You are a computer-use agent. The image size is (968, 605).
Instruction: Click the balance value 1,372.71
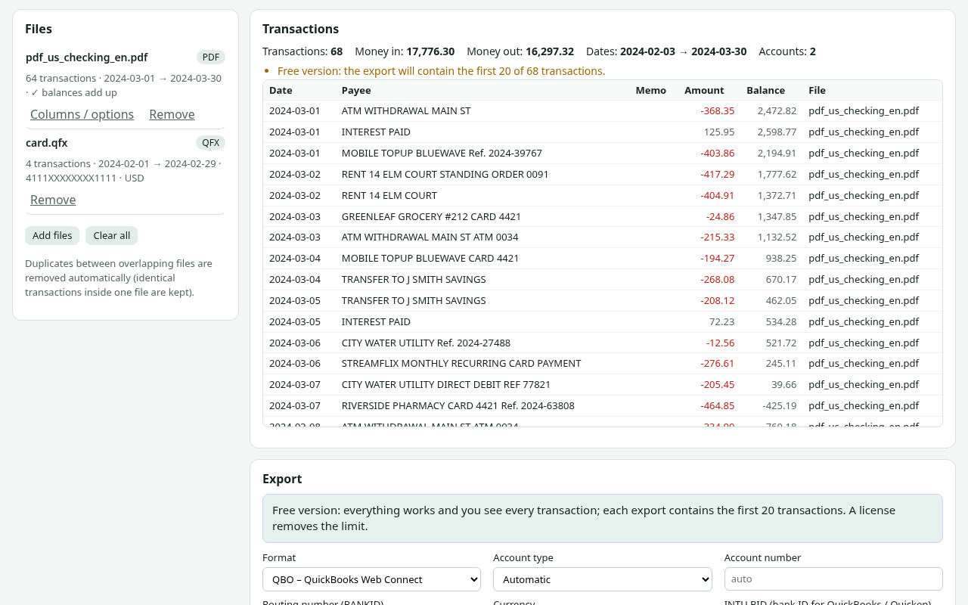coord(777,195)
